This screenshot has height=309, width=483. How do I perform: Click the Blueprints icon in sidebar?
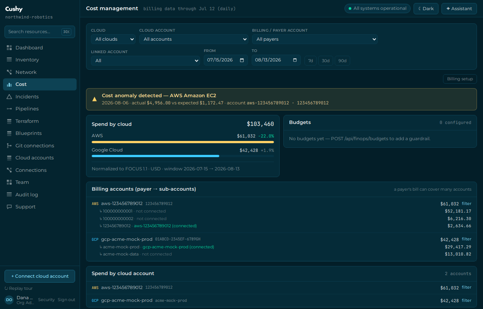click(x=9, y=133)
